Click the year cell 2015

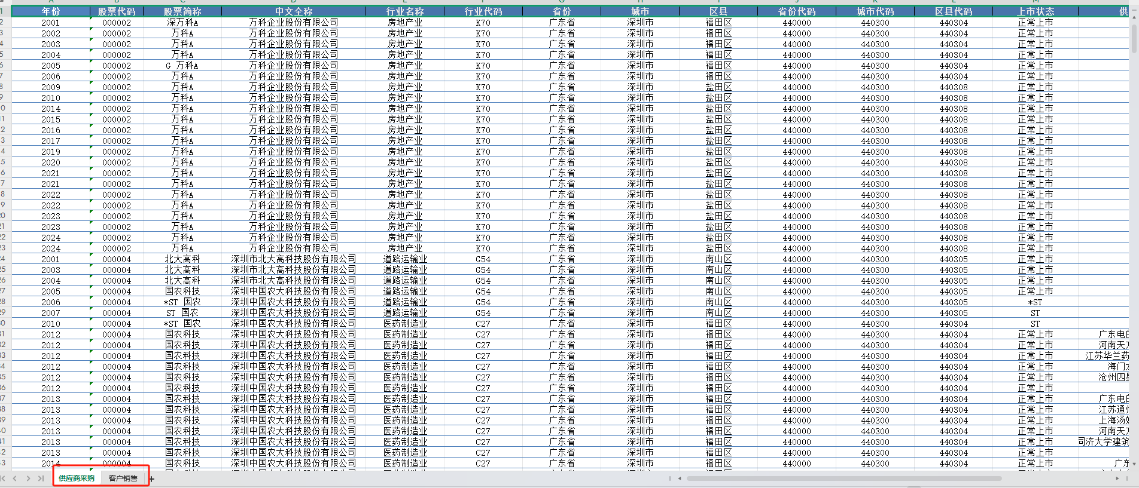point(50,119)
